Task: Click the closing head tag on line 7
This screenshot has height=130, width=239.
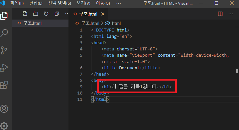Action: coord(100,74)
